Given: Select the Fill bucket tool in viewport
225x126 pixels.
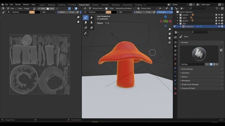Looking at the screenshot, I should (x=86, y=28).
